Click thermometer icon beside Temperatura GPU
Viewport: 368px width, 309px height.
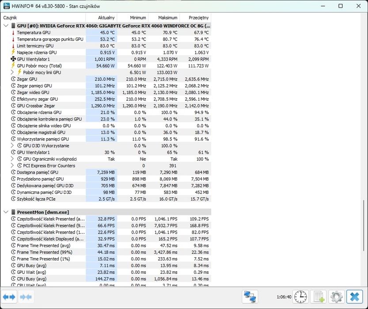pyautogui.click(x=13, y=33)
